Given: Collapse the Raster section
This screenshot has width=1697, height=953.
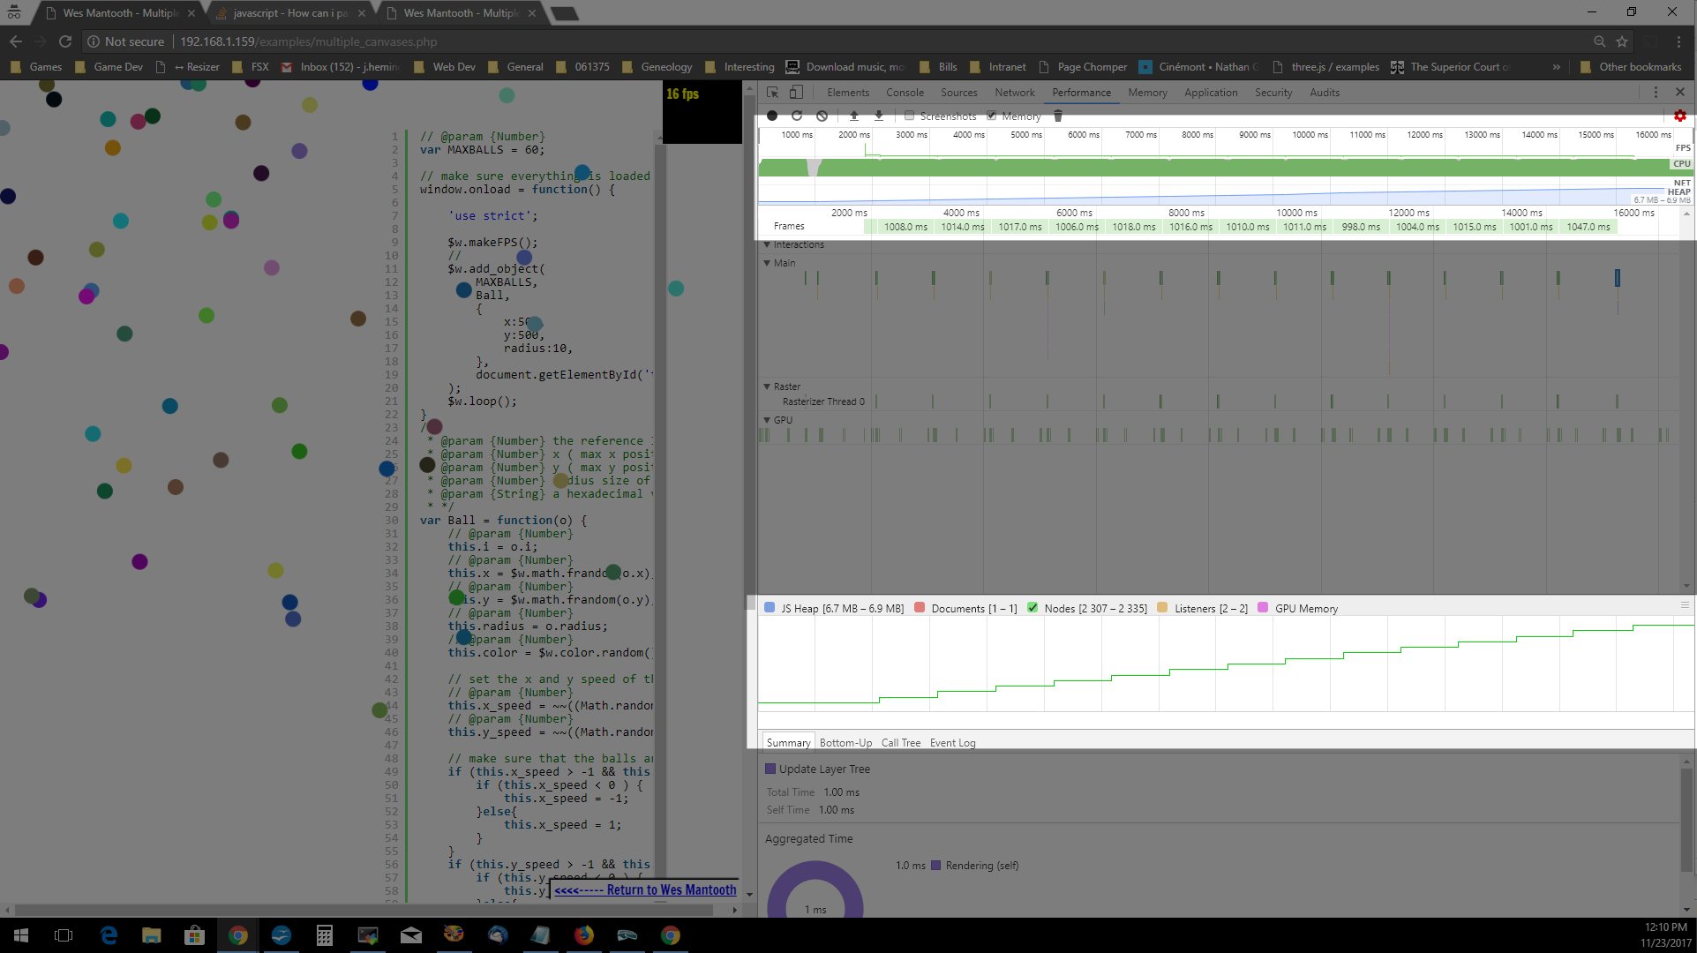Looking at the screenshot, I should (x=767, y=386).
